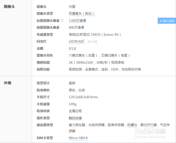176x143 pixels.
Task: Open the LED补光灯 link
Action: tap(76, 42)
